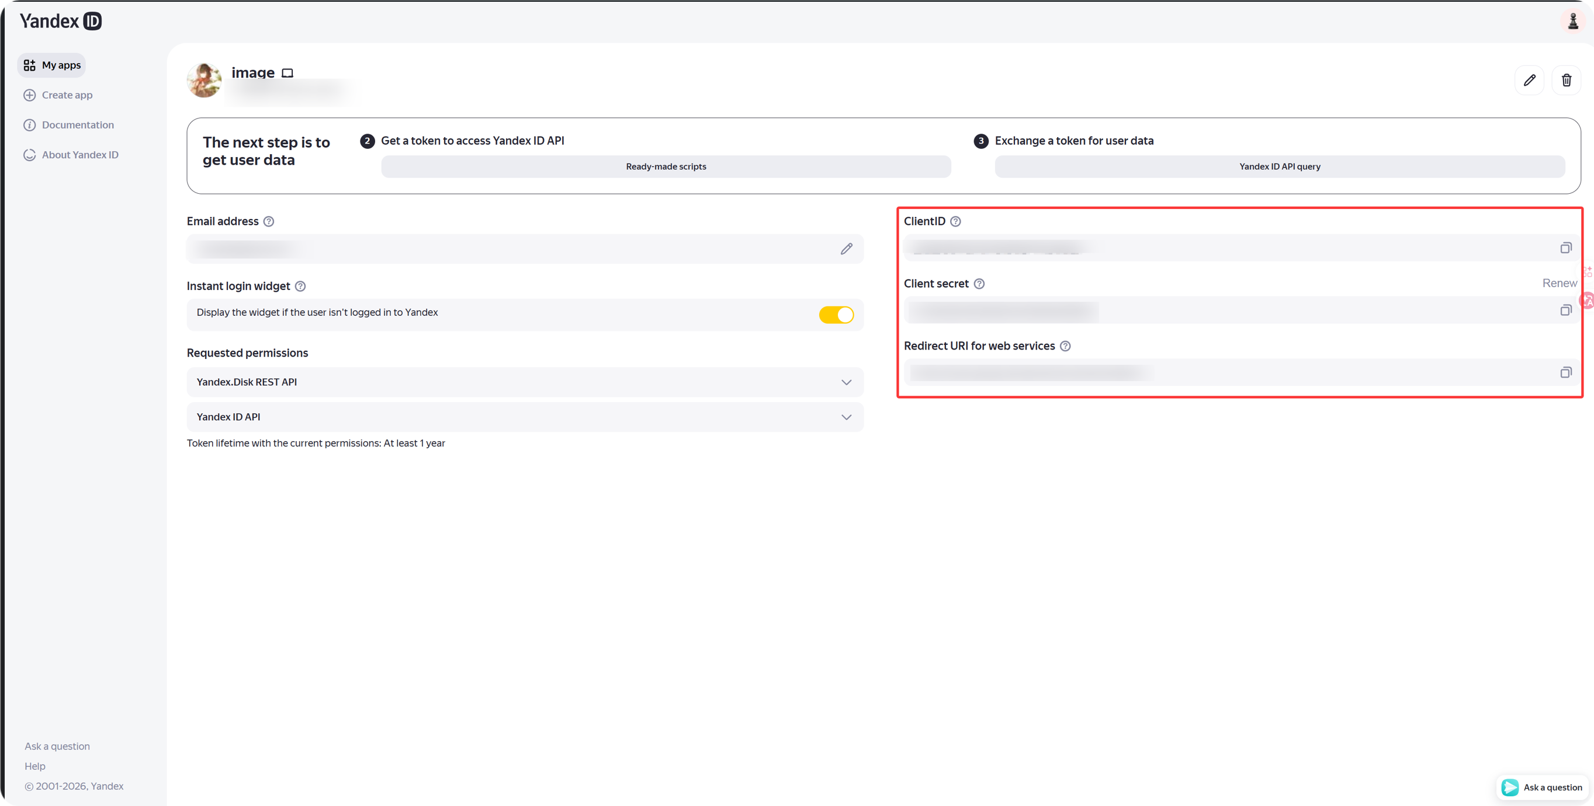Image resolution: width=1594 pixels, height=806 pixels.
Task: Click 'Get a token to access Yandex ID API'
Action: tap(472, 141)
